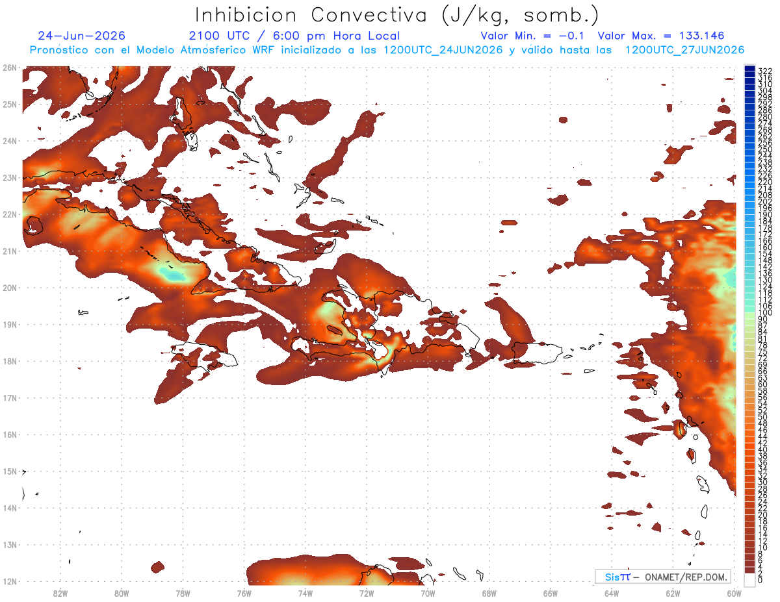
Task: Click the 82W longitude label
Action: coord(60,594)
